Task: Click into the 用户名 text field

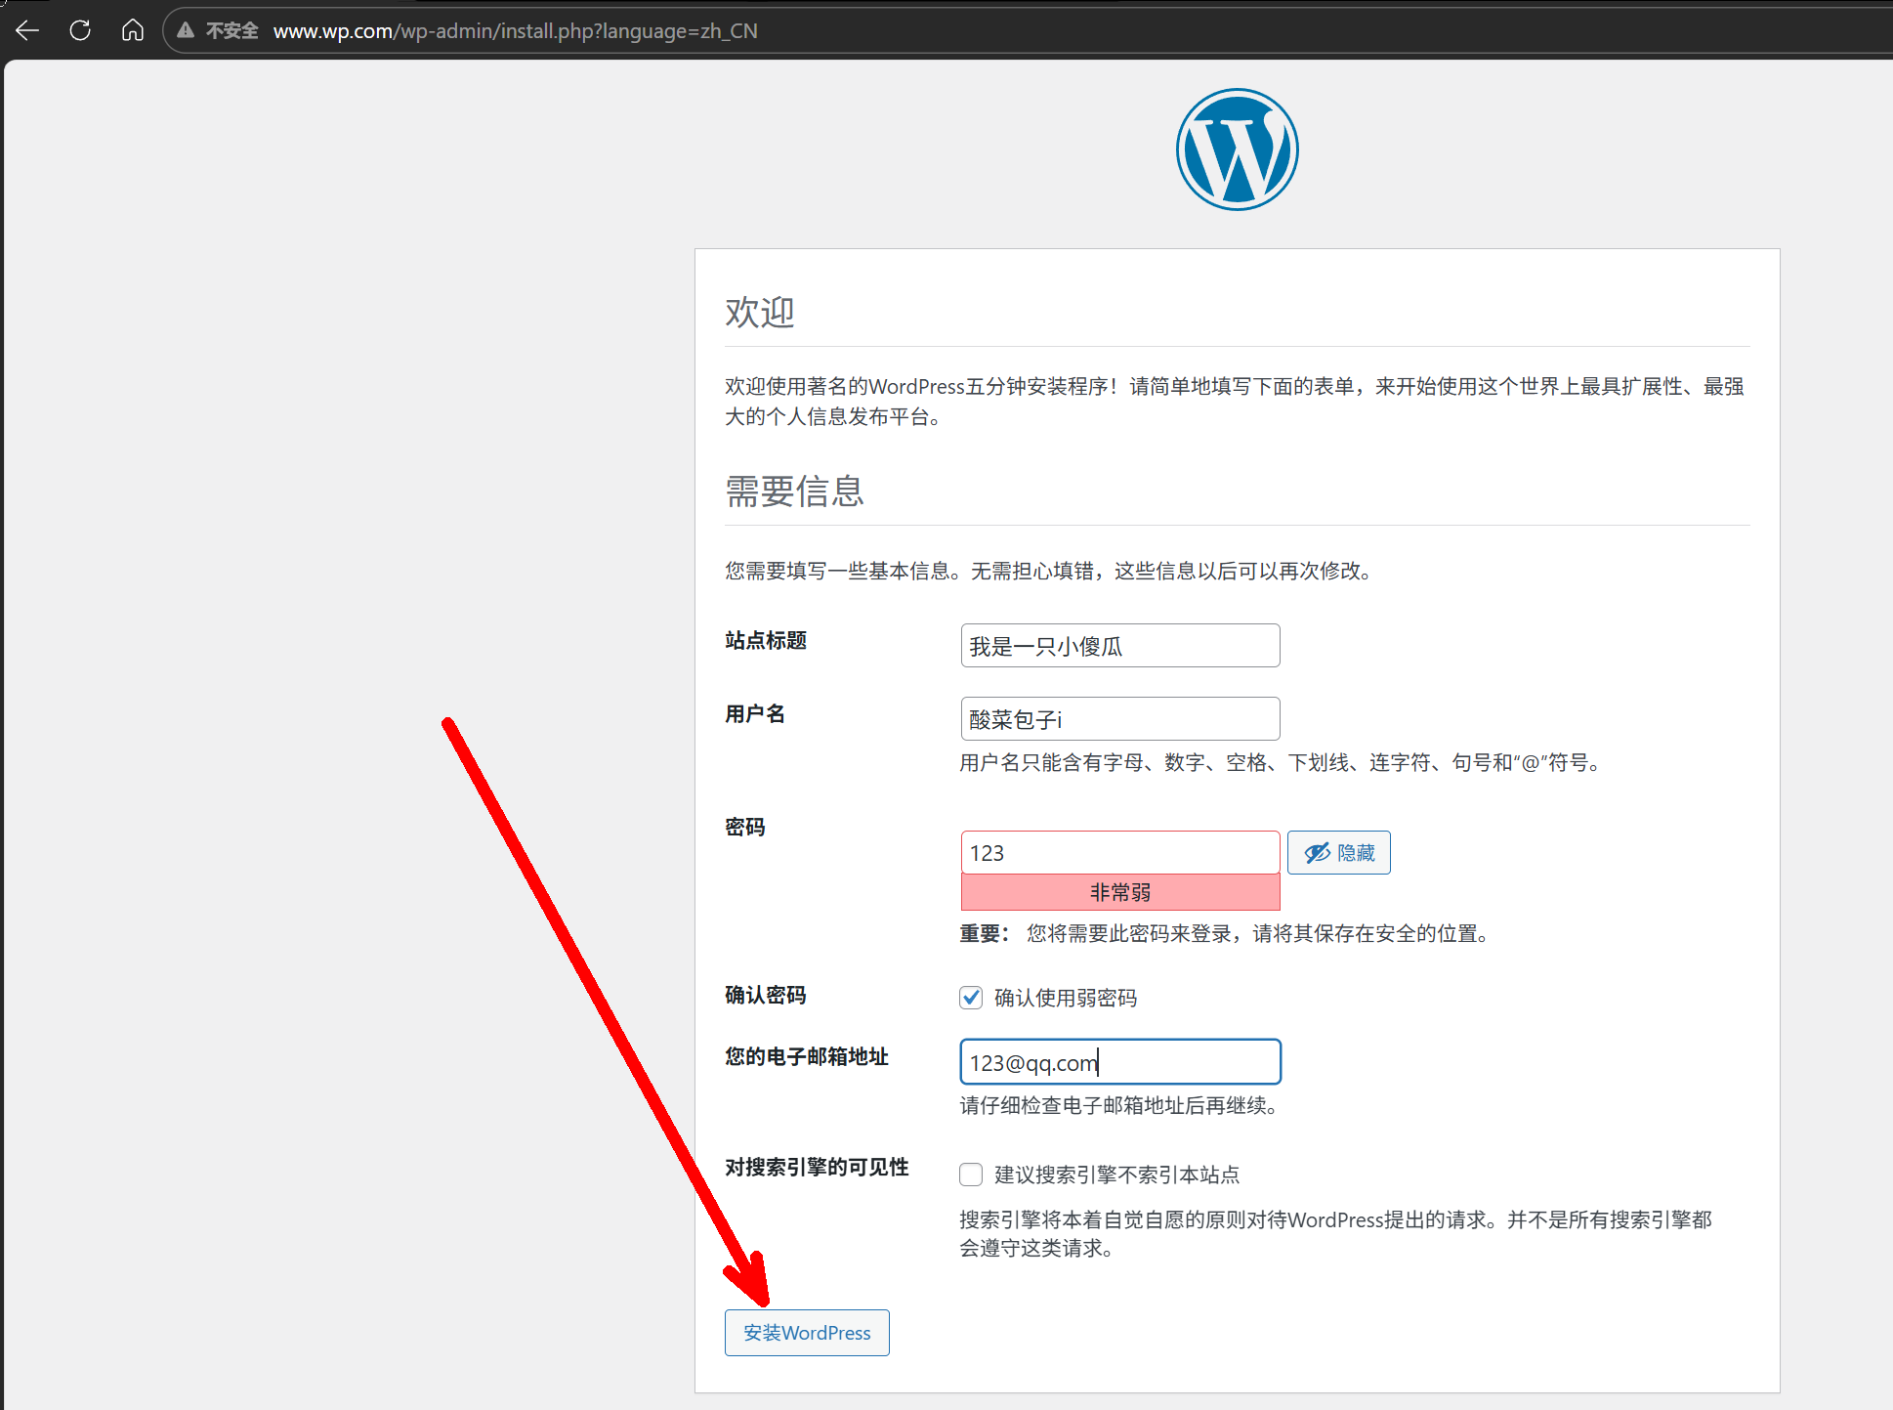Action: point(1119,719)
